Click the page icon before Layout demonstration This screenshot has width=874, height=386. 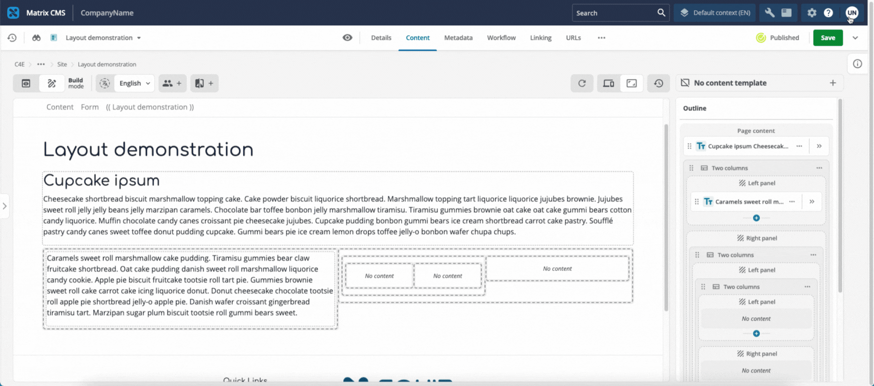click(54, 38)
